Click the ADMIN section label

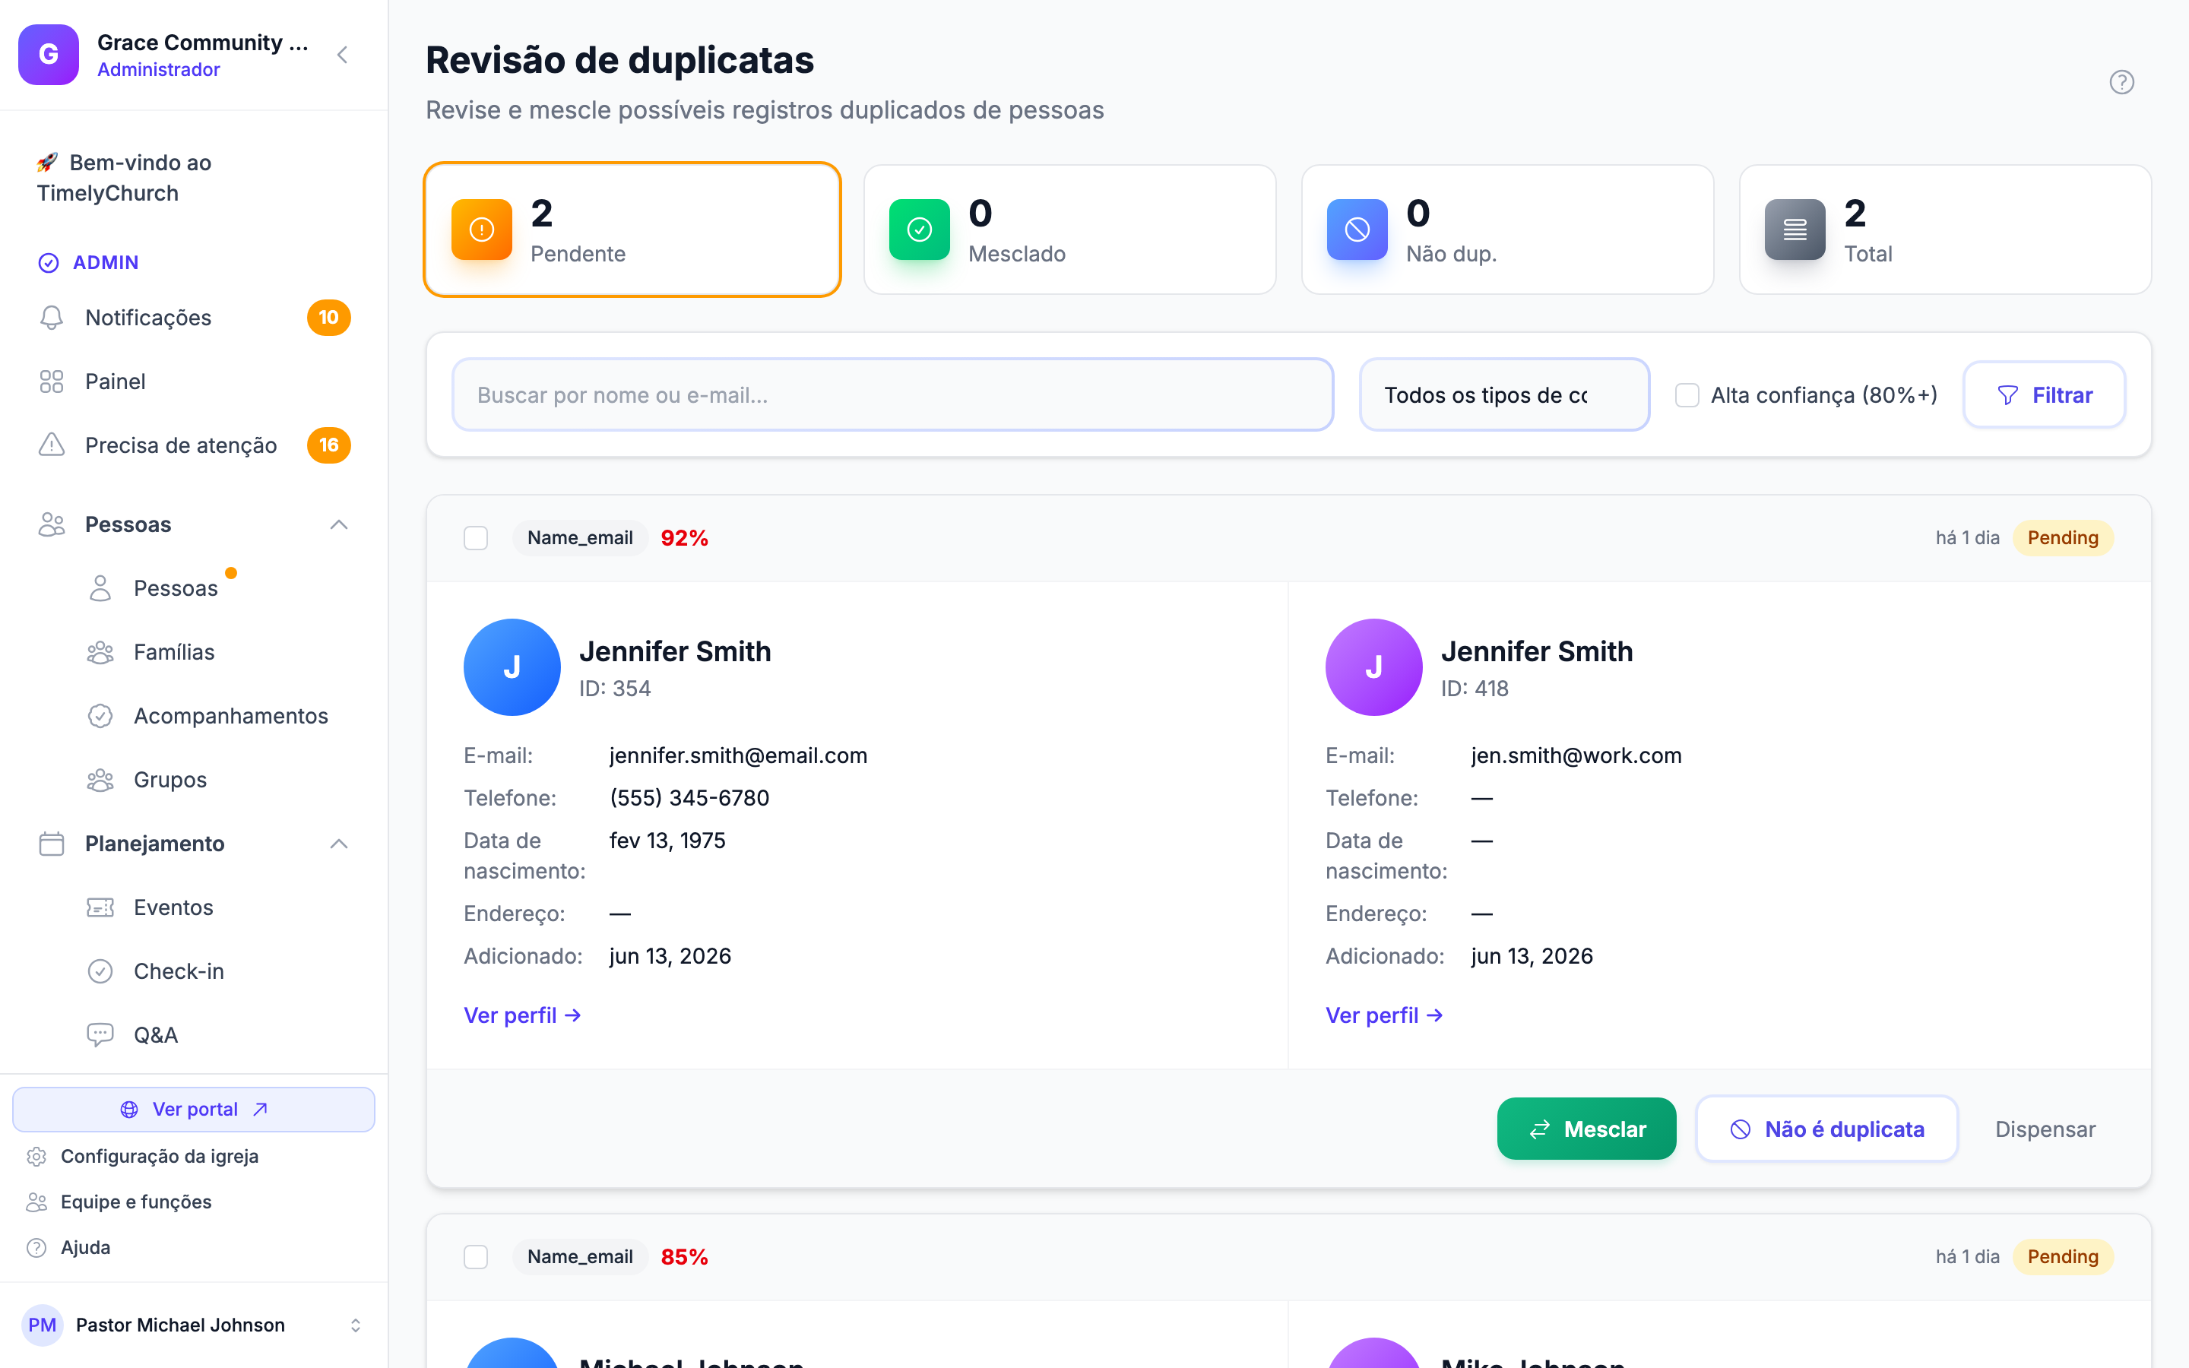106,262
